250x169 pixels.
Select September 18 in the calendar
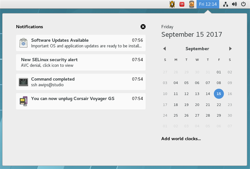[176, 105]
